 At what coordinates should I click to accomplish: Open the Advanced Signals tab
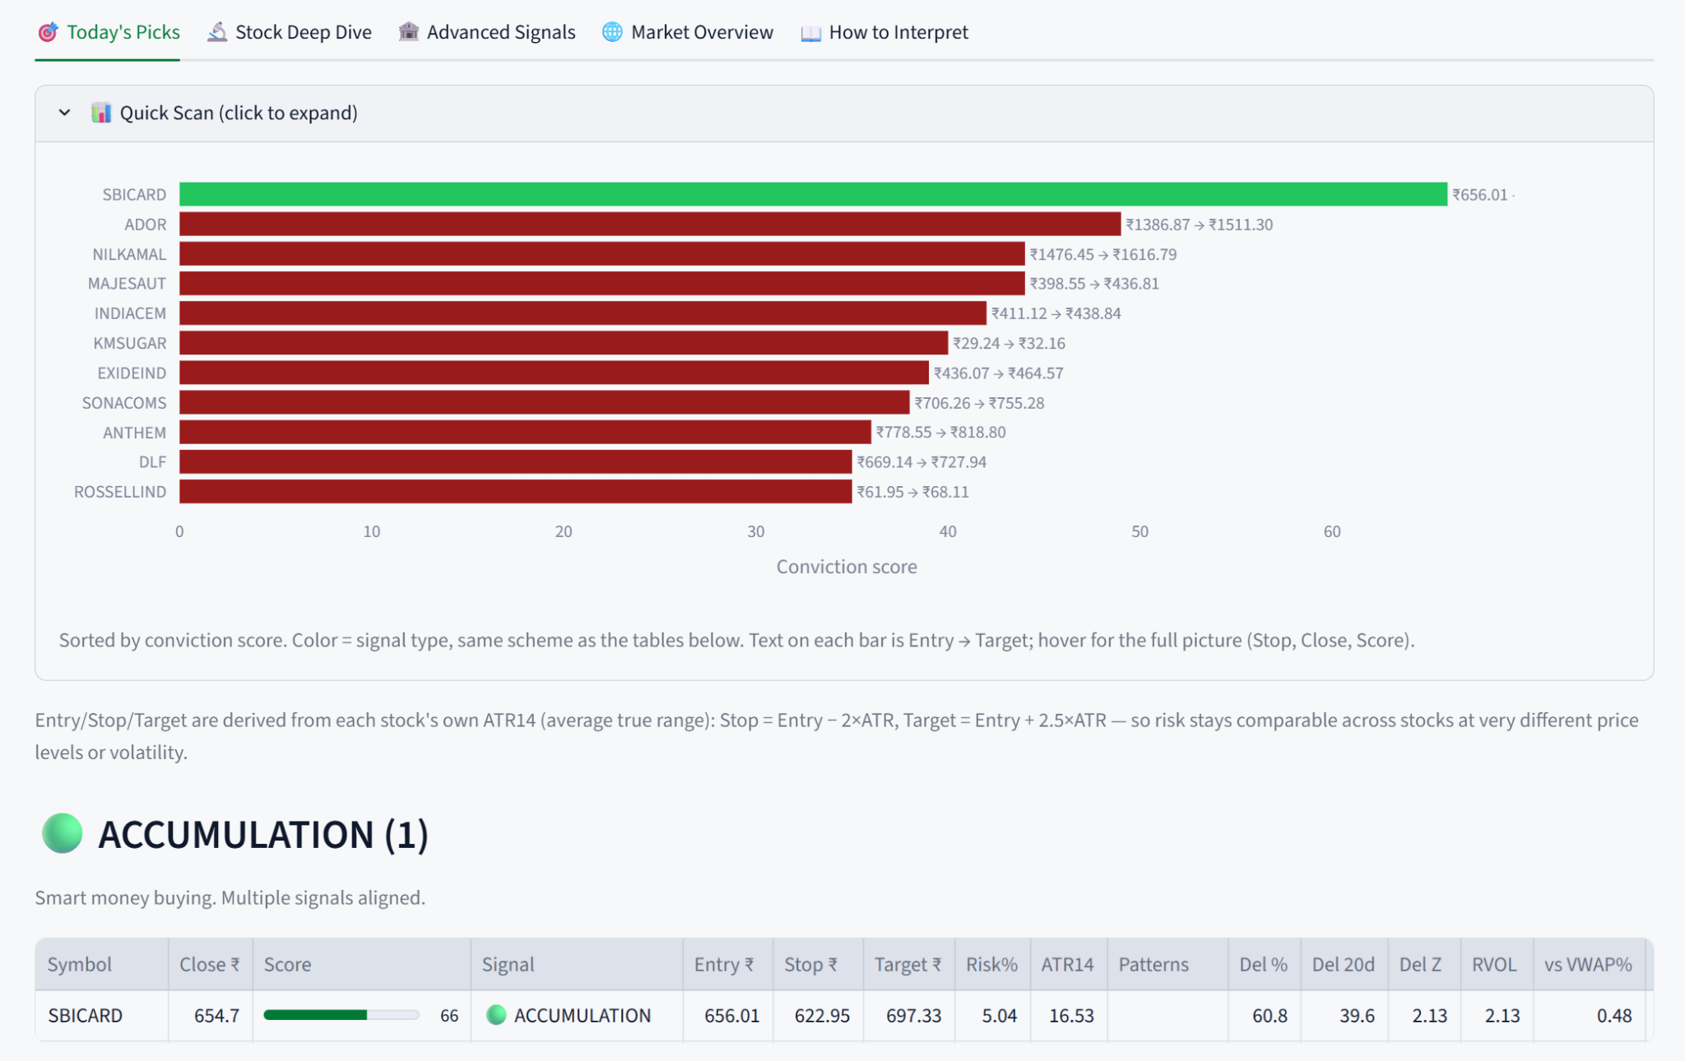[x=487, y=32]
